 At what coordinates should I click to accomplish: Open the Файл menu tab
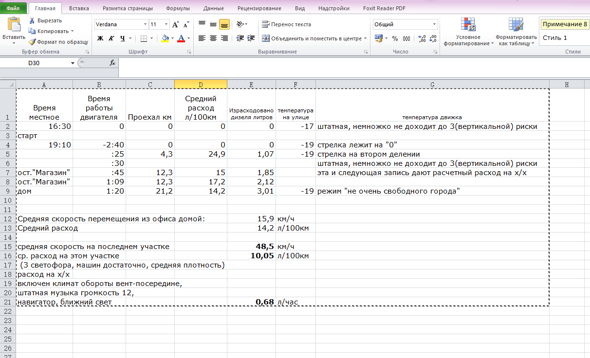pos(13,8)
